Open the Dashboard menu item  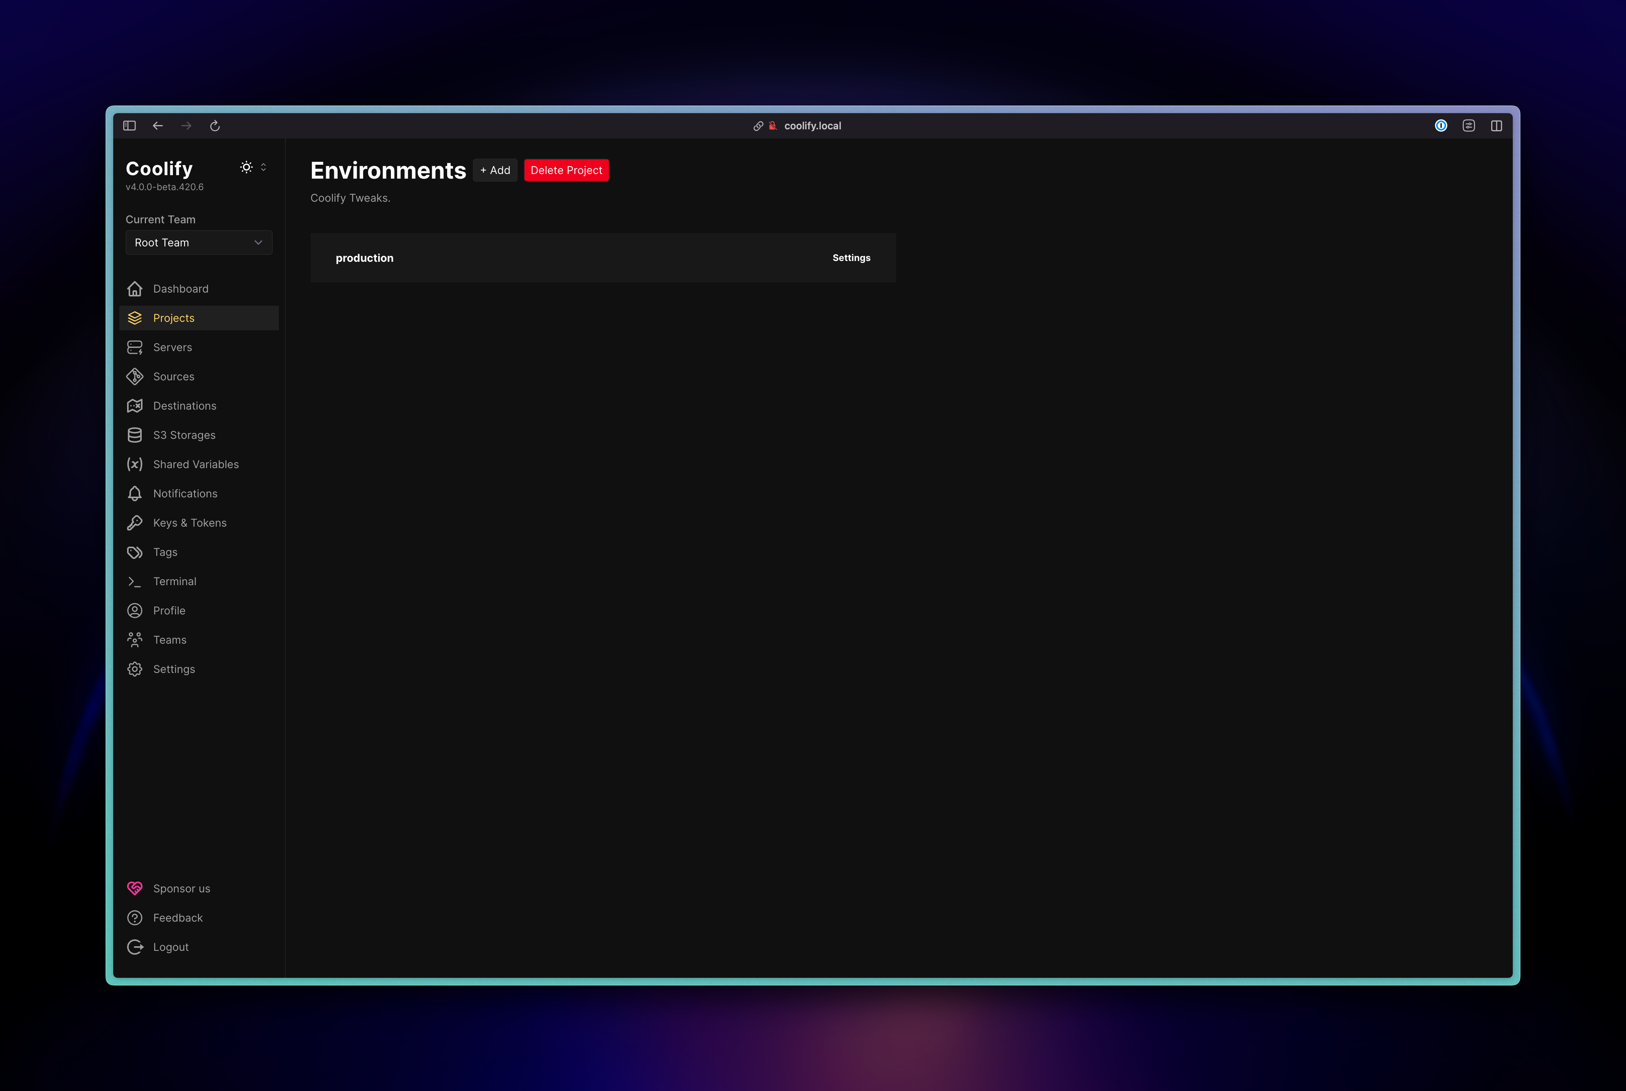tap(180, 289)
